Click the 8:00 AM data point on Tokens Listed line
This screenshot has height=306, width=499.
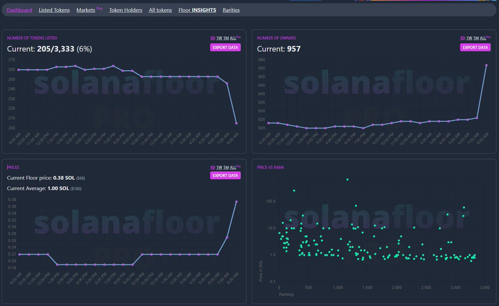click(237, 123)
